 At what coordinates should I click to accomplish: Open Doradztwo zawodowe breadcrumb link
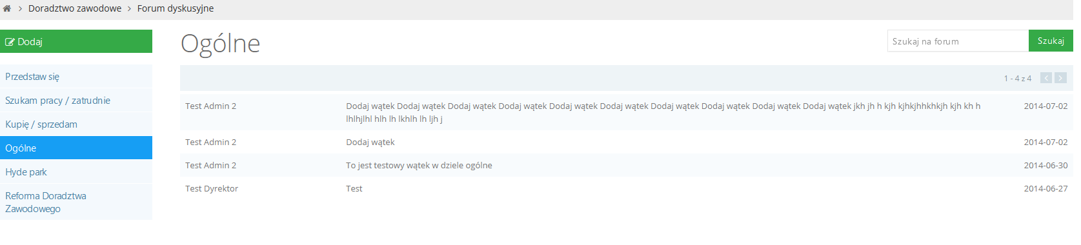(x=75, y=8)
